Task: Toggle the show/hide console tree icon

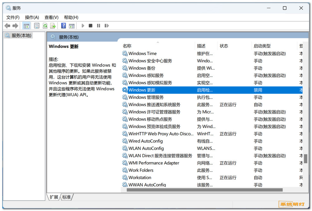Action: [x=26, y=26]
